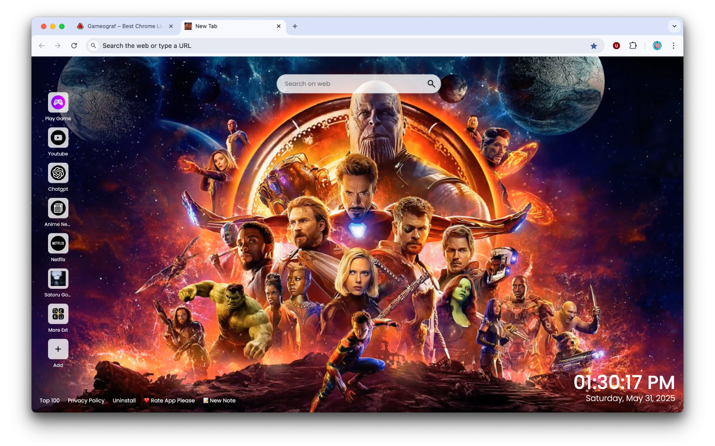This screenshot has height=446, width=715.
Task: Add a new shortcut with the plus tile
Action: click(x=58, y=349)
